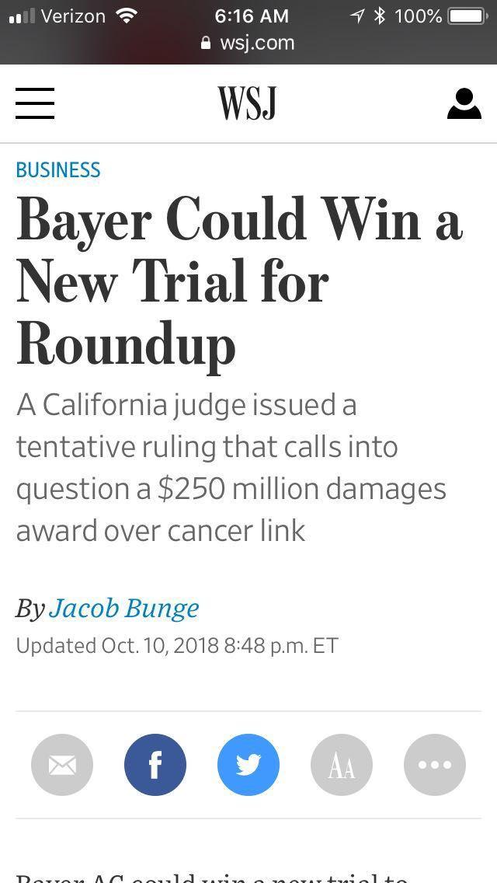The width and height of the screenshot is (497, 883).
Task: Tap the wsj.com address bar
Action: click(x=248, y=43)
